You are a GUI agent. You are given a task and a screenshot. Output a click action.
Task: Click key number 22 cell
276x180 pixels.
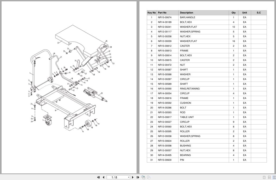pyautogui.click(x=152, y=117)
